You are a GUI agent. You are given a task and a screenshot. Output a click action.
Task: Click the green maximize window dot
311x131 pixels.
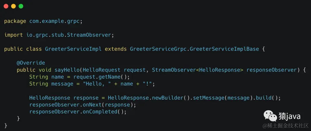point(21,6)
